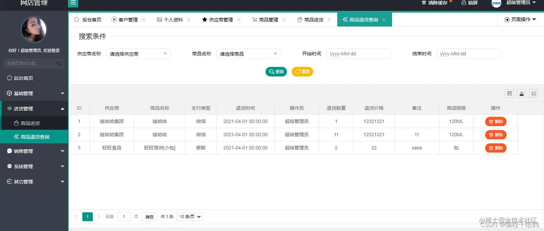
Task: Click the user avatar in header
Action: click(496, 3)
